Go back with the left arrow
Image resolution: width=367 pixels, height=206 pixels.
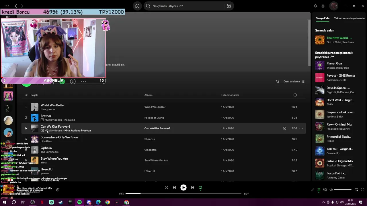[x=16, y=6]
